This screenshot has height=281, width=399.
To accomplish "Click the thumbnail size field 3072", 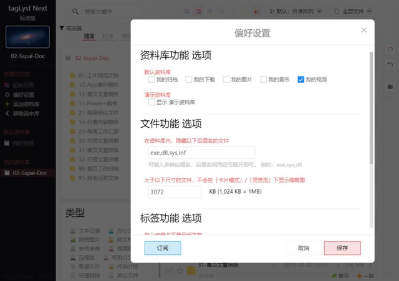I will click(x=175, y=192).
